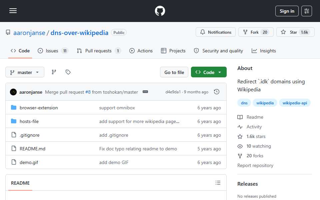Open the Actions tab
The width and height of the screenshot is (320, 200).
click(x=141, y=51)
